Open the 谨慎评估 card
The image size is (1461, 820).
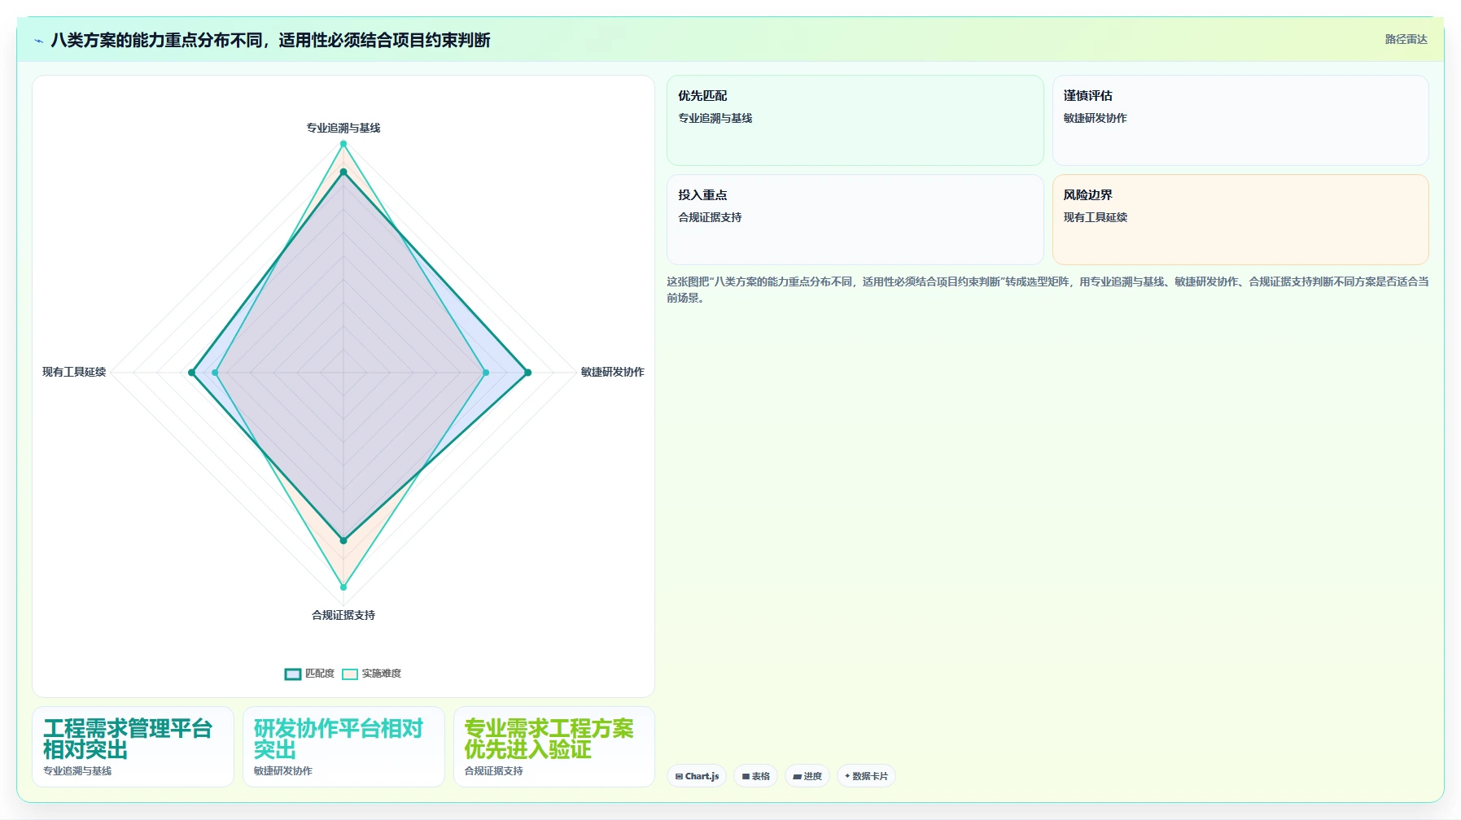pyautogui.click(x=1240, y=120)
